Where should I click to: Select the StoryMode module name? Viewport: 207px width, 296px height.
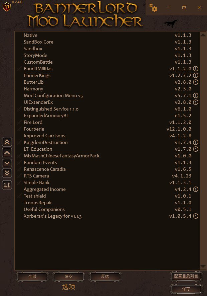[x=35, y=55]
